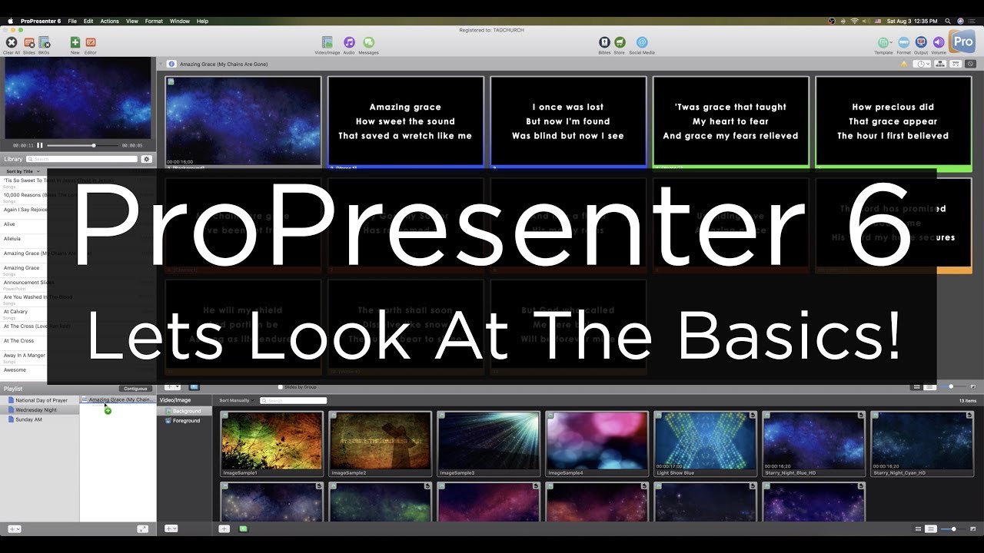Toggle the Slides by Group checkbox
984x553 pixels.
click(x=281, y=387)
